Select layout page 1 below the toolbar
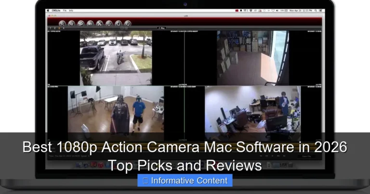The width and height of the screenshot is (370, 194). click(x=50, y=28)
